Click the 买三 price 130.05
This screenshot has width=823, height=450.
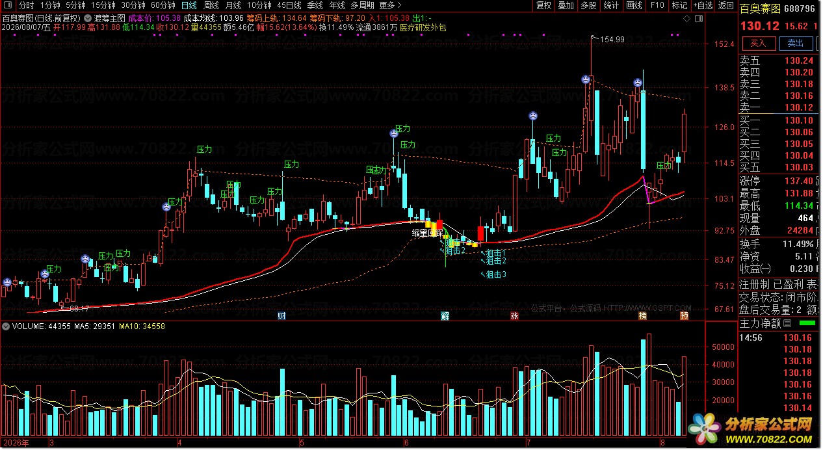tap(798, 144)
